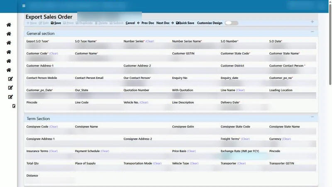Click into the Customer GSTIN input
Image resolution: width=332 pixels, height=187 pixels.
point(195,58)
